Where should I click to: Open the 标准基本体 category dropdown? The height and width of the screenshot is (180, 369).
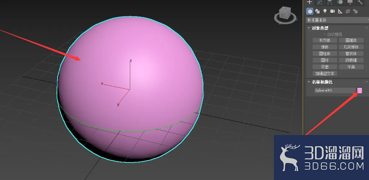(338, 20)
